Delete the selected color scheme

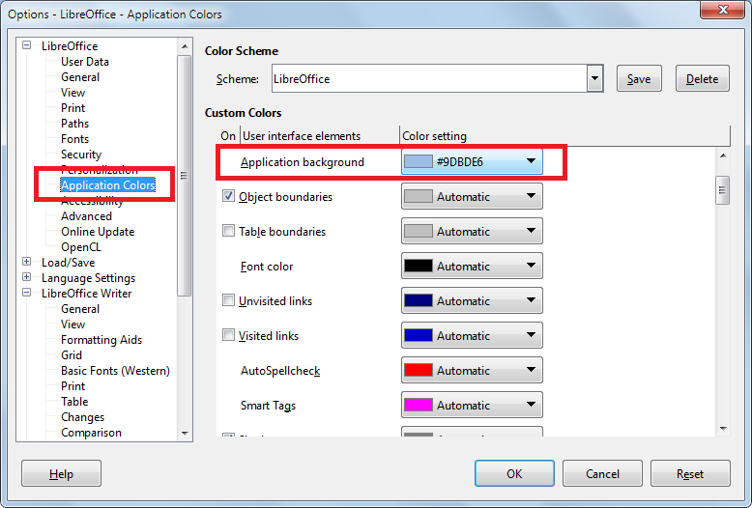point(702,78)
